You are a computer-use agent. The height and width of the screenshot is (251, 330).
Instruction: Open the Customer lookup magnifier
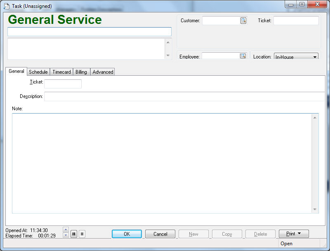tap(243, 20)
